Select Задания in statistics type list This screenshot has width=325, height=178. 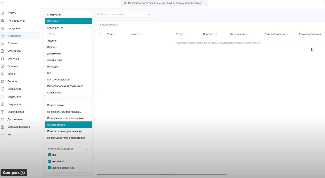point(68,40)
